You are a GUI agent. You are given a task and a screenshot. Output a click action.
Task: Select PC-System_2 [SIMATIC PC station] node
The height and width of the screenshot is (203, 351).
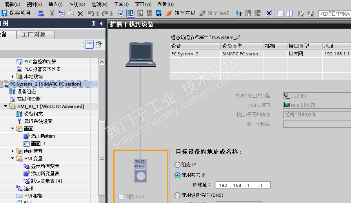(45, 84)
